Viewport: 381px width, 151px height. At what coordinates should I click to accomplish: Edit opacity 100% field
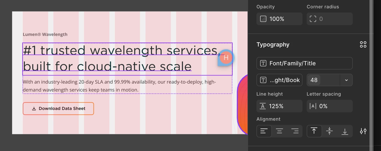pyautogui.click(x=279, y=19)
